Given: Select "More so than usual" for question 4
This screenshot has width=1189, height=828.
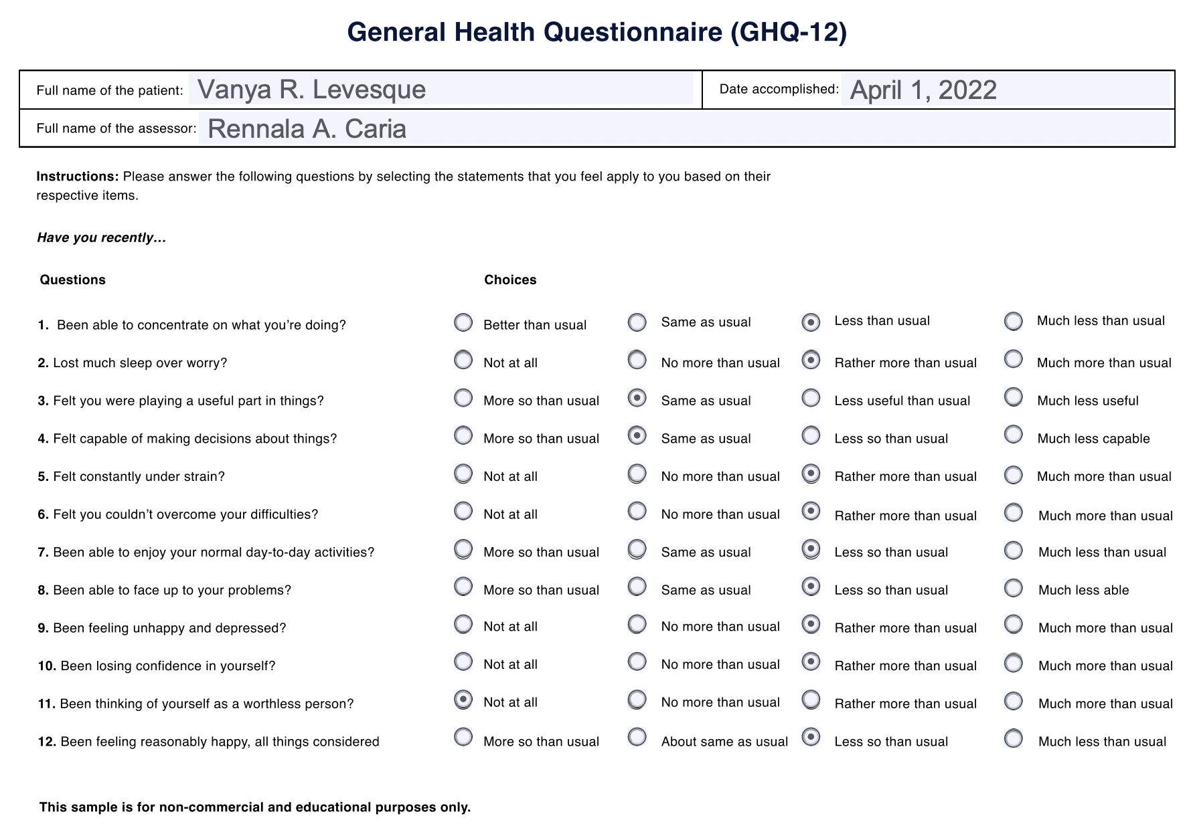Looking at the screenshot, I should 463,435.
